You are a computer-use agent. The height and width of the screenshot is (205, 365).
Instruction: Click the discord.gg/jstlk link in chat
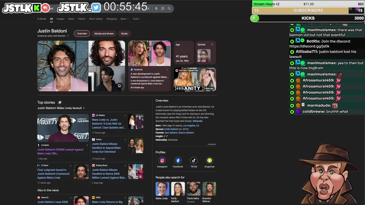click(309, 46)
